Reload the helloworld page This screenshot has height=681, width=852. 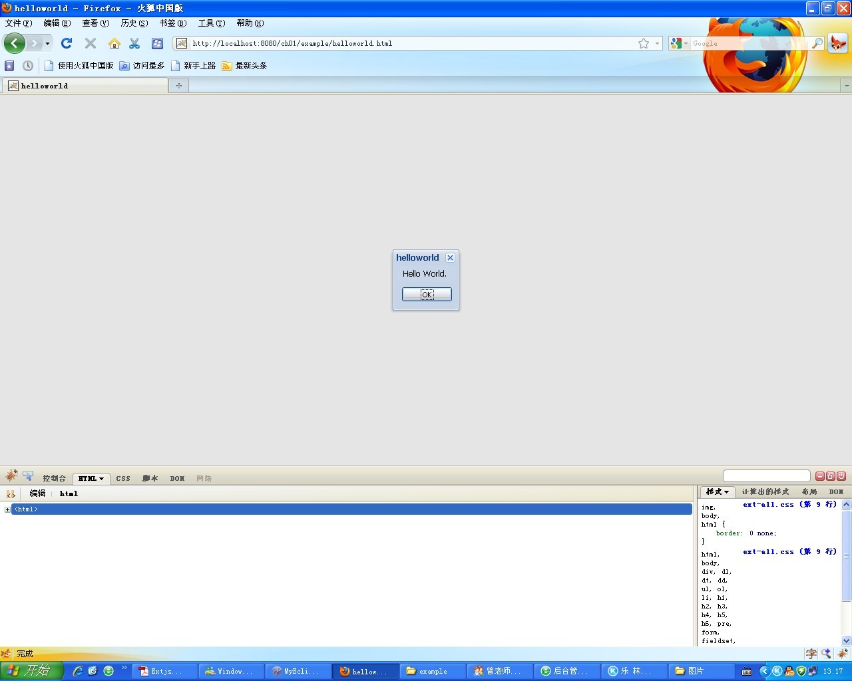(67, 43)
